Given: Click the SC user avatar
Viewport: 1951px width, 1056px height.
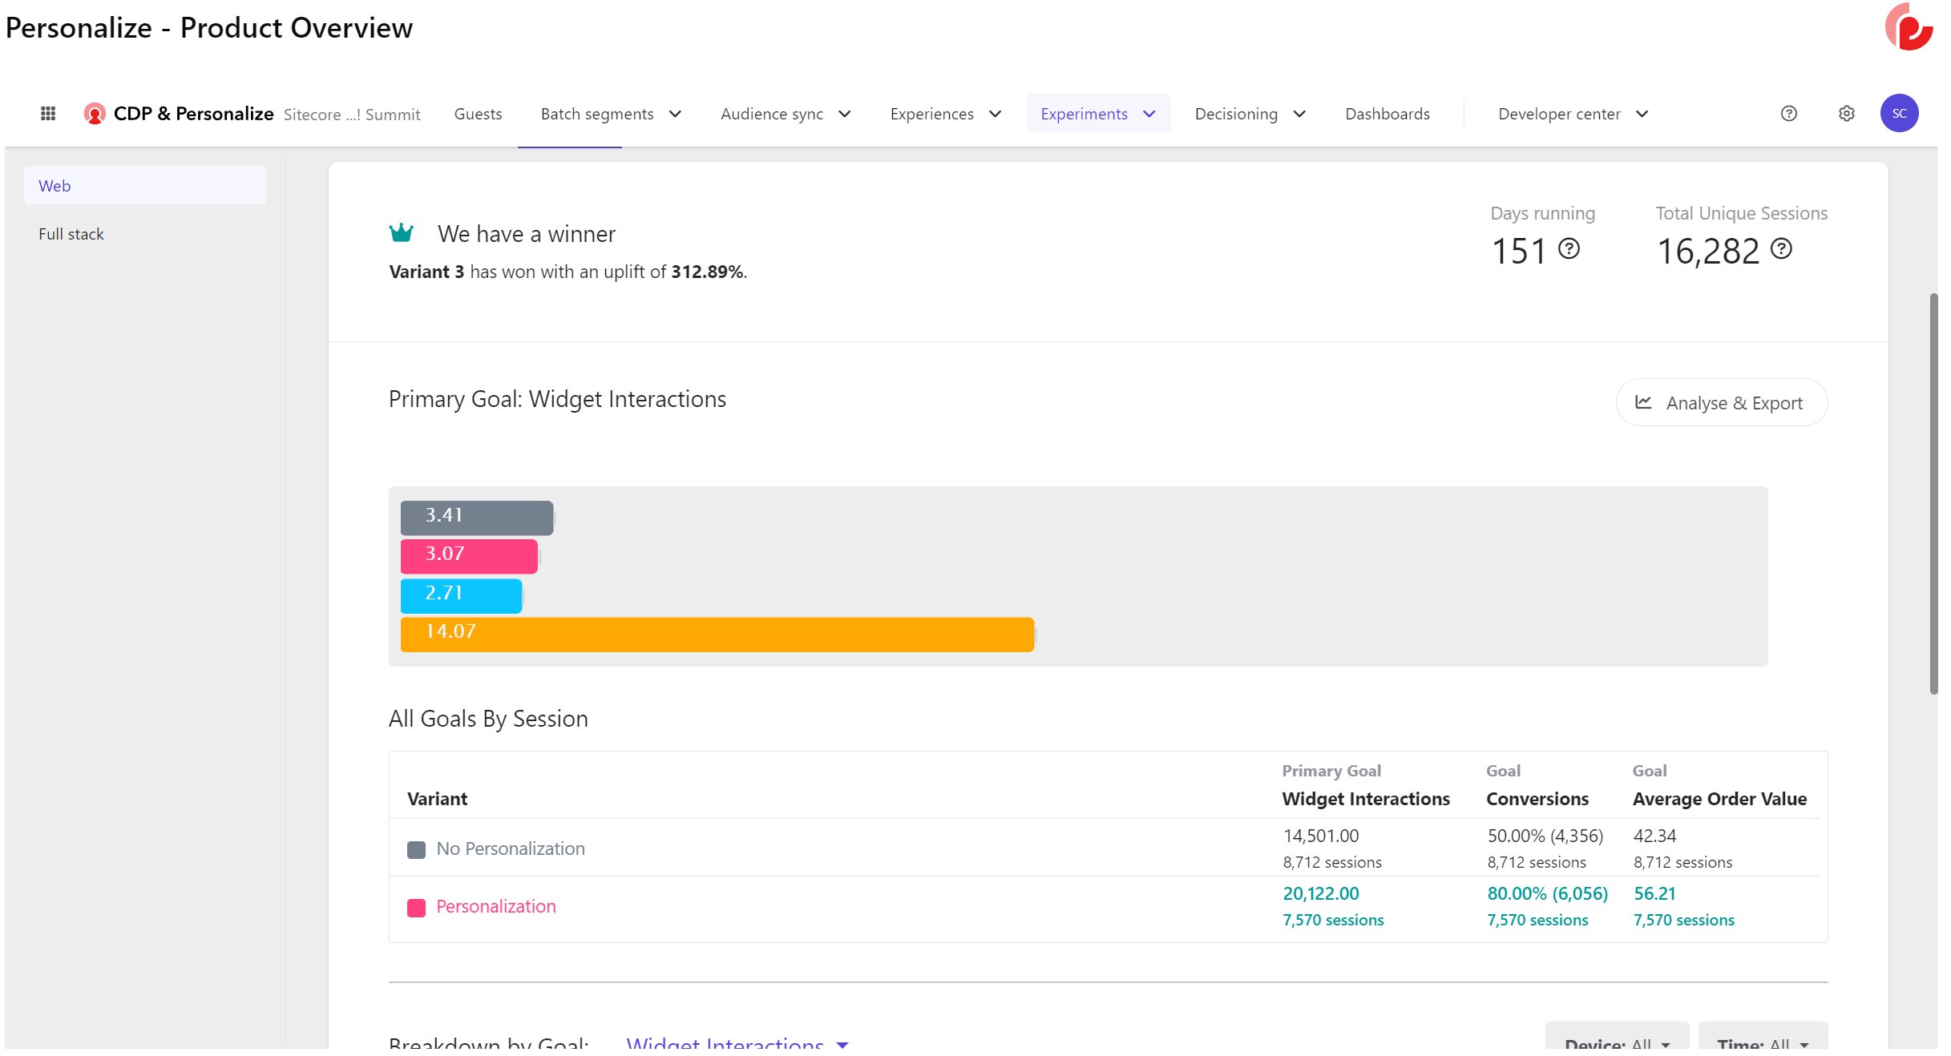Looking at the screenshot, I should [1898, 114].
